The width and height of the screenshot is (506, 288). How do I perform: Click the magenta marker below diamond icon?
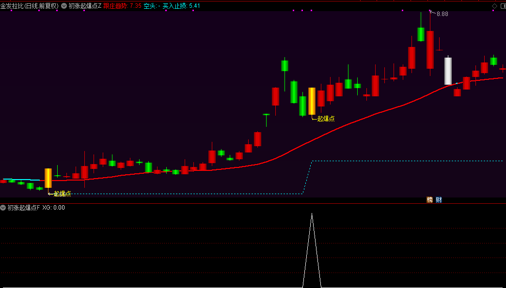pyautogui.click(x=493, y=10)
